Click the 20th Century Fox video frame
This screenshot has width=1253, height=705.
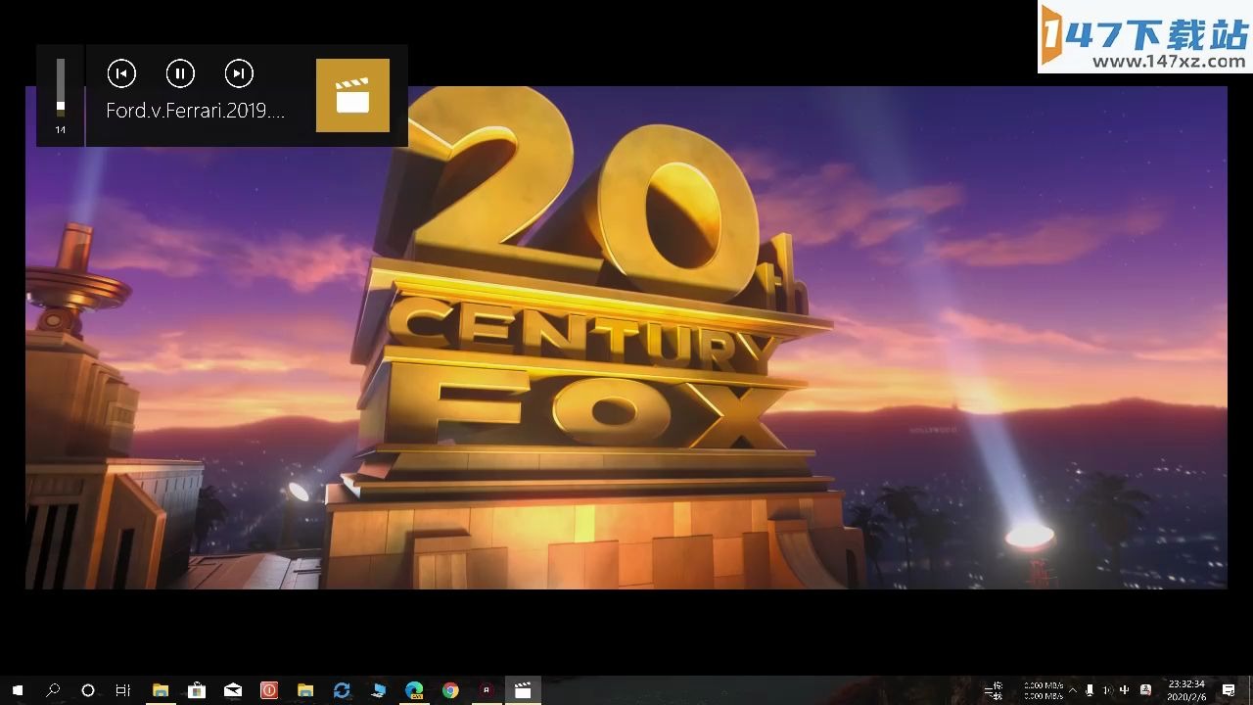click(626, 338)
